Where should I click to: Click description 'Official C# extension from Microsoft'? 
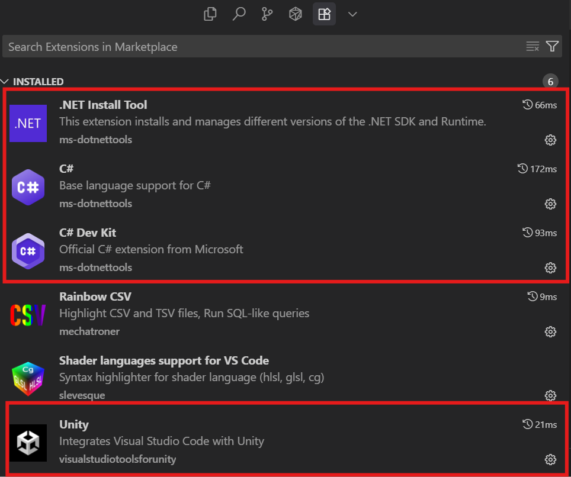click(x=151, y=249)
